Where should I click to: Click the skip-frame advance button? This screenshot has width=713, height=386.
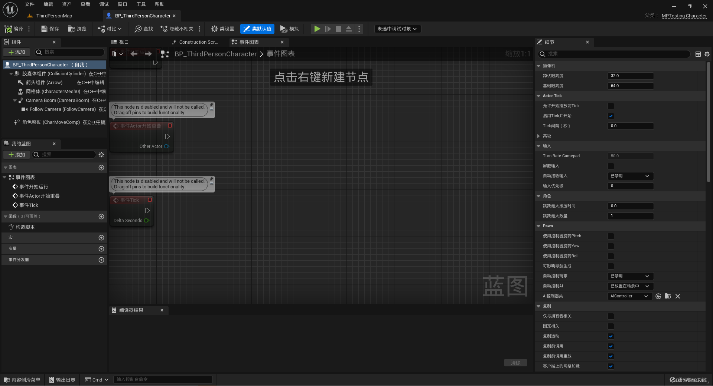[328, 29]
